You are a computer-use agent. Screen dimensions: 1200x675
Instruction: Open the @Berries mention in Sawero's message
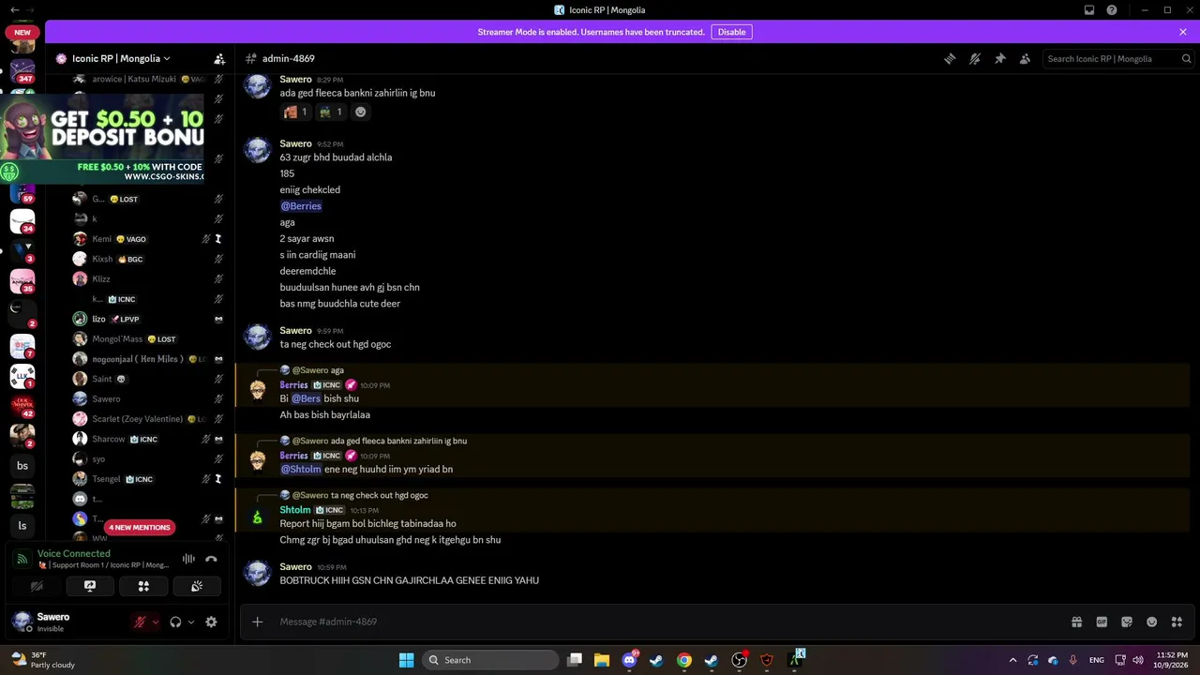point(301,206)
